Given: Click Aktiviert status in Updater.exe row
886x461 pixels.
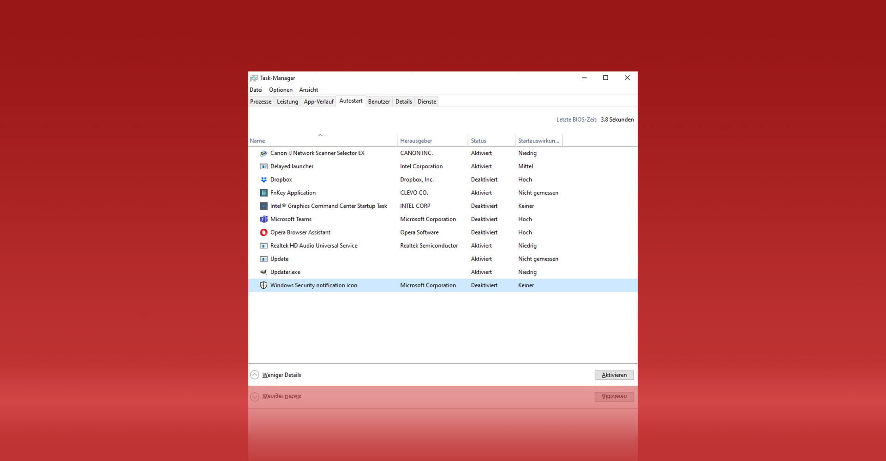Looking at the screenshot, I should click(481, 272).
